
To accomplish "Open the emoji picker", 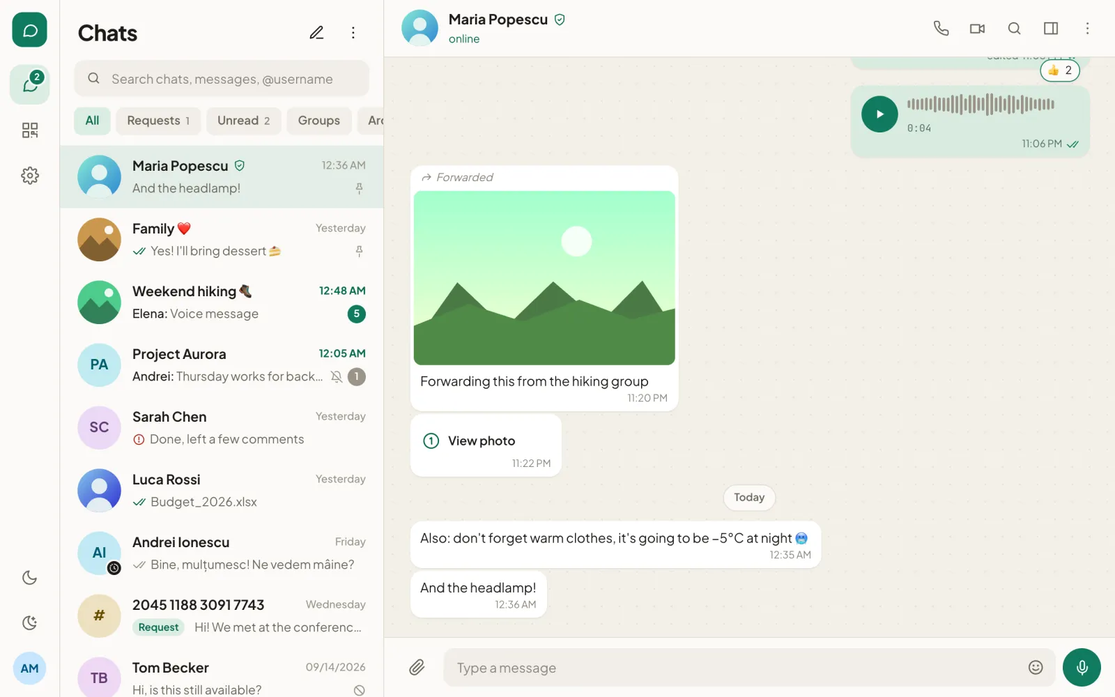I will pyautogui.click(x=1036, y=668).
